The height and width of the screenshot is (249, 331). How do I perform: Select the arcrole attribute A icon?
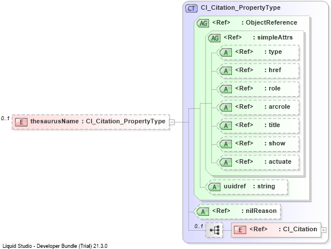pyautogui.click(x=226, y=108)
